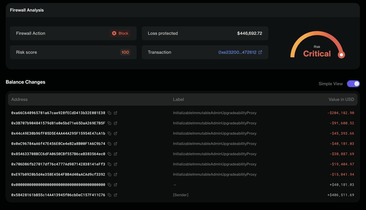This screenshot has width=366, height=210.
Task: Open external link for 0x44cA9E30 address
Action: click(116, 133)
